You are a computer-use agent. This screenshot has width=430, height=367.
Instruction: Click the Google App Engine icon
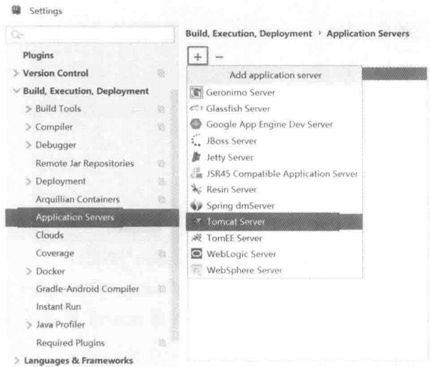(x=196, y=124)
